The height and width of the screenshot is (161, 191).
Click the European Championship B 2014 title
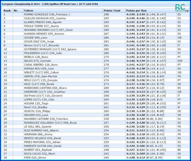pyautogui.click(x=50, y=4)
